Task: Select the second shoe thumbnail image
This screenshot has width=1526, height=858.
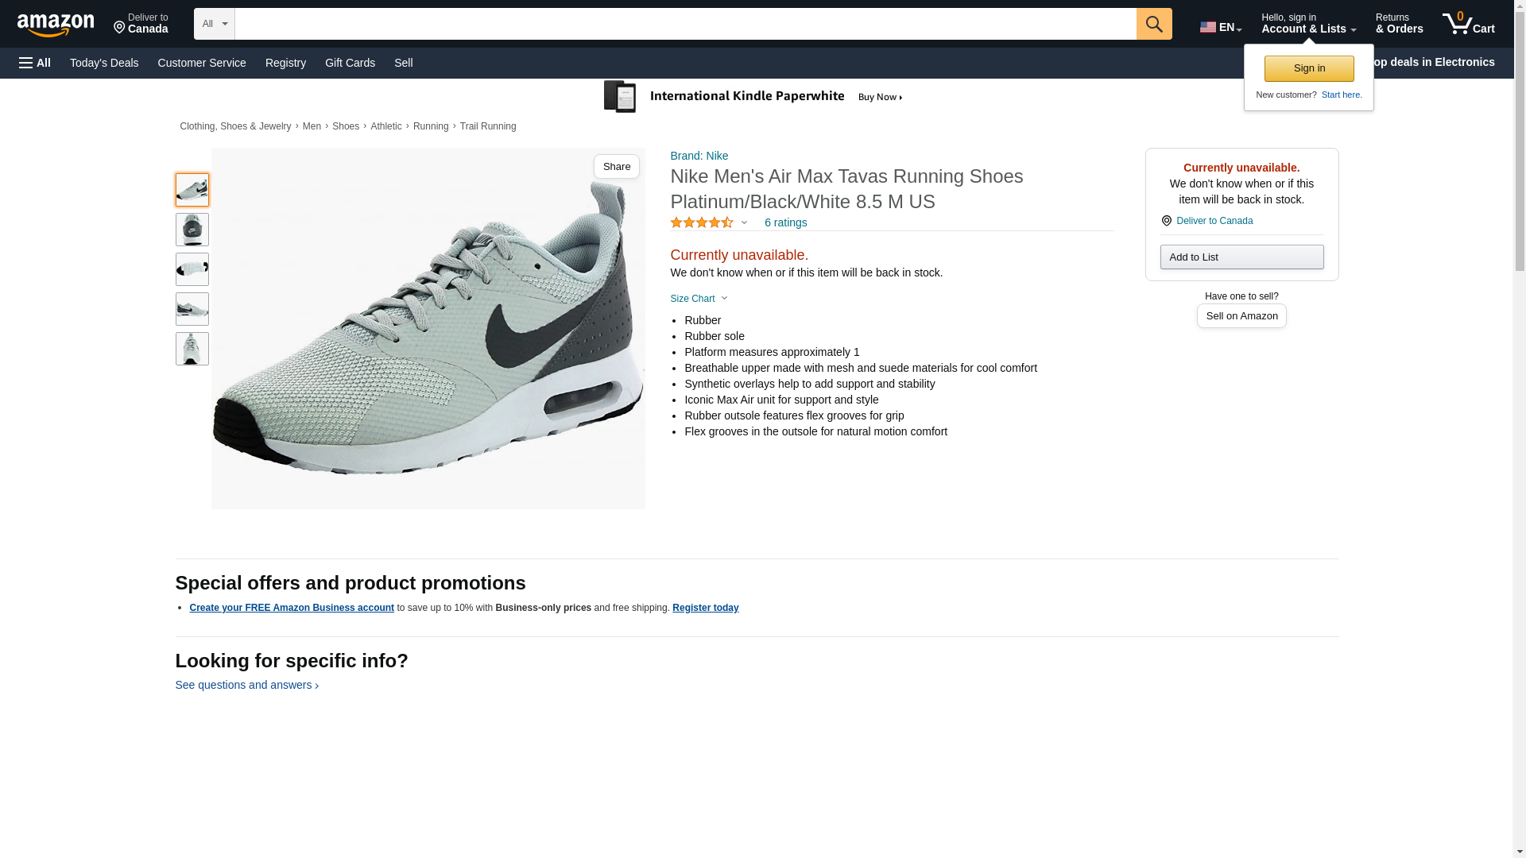Action: pyautogui.click(x=192, y=230)
